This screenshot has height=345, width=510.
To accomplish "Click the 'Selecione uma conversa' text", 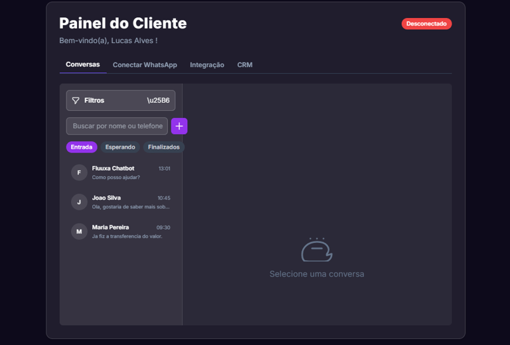I will pos(317,274).
